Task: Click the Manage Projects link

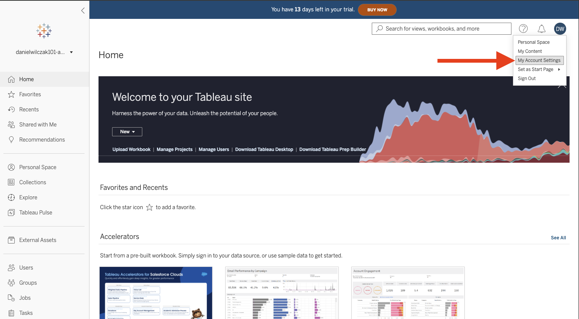Action: [x=174, y=149]
